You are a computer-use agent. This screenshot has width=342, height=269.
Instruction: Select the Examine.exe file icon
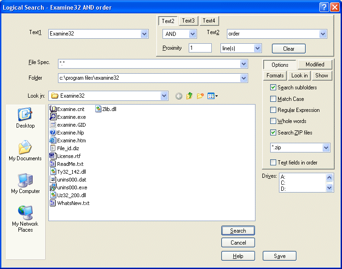pyautogui.click(x=53, y=117)
